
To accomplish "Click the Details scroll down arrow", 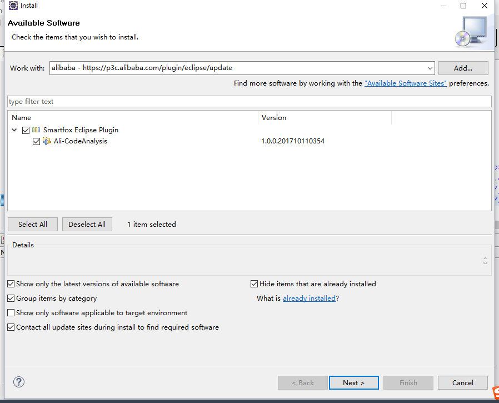I will (x=485, y=262).
